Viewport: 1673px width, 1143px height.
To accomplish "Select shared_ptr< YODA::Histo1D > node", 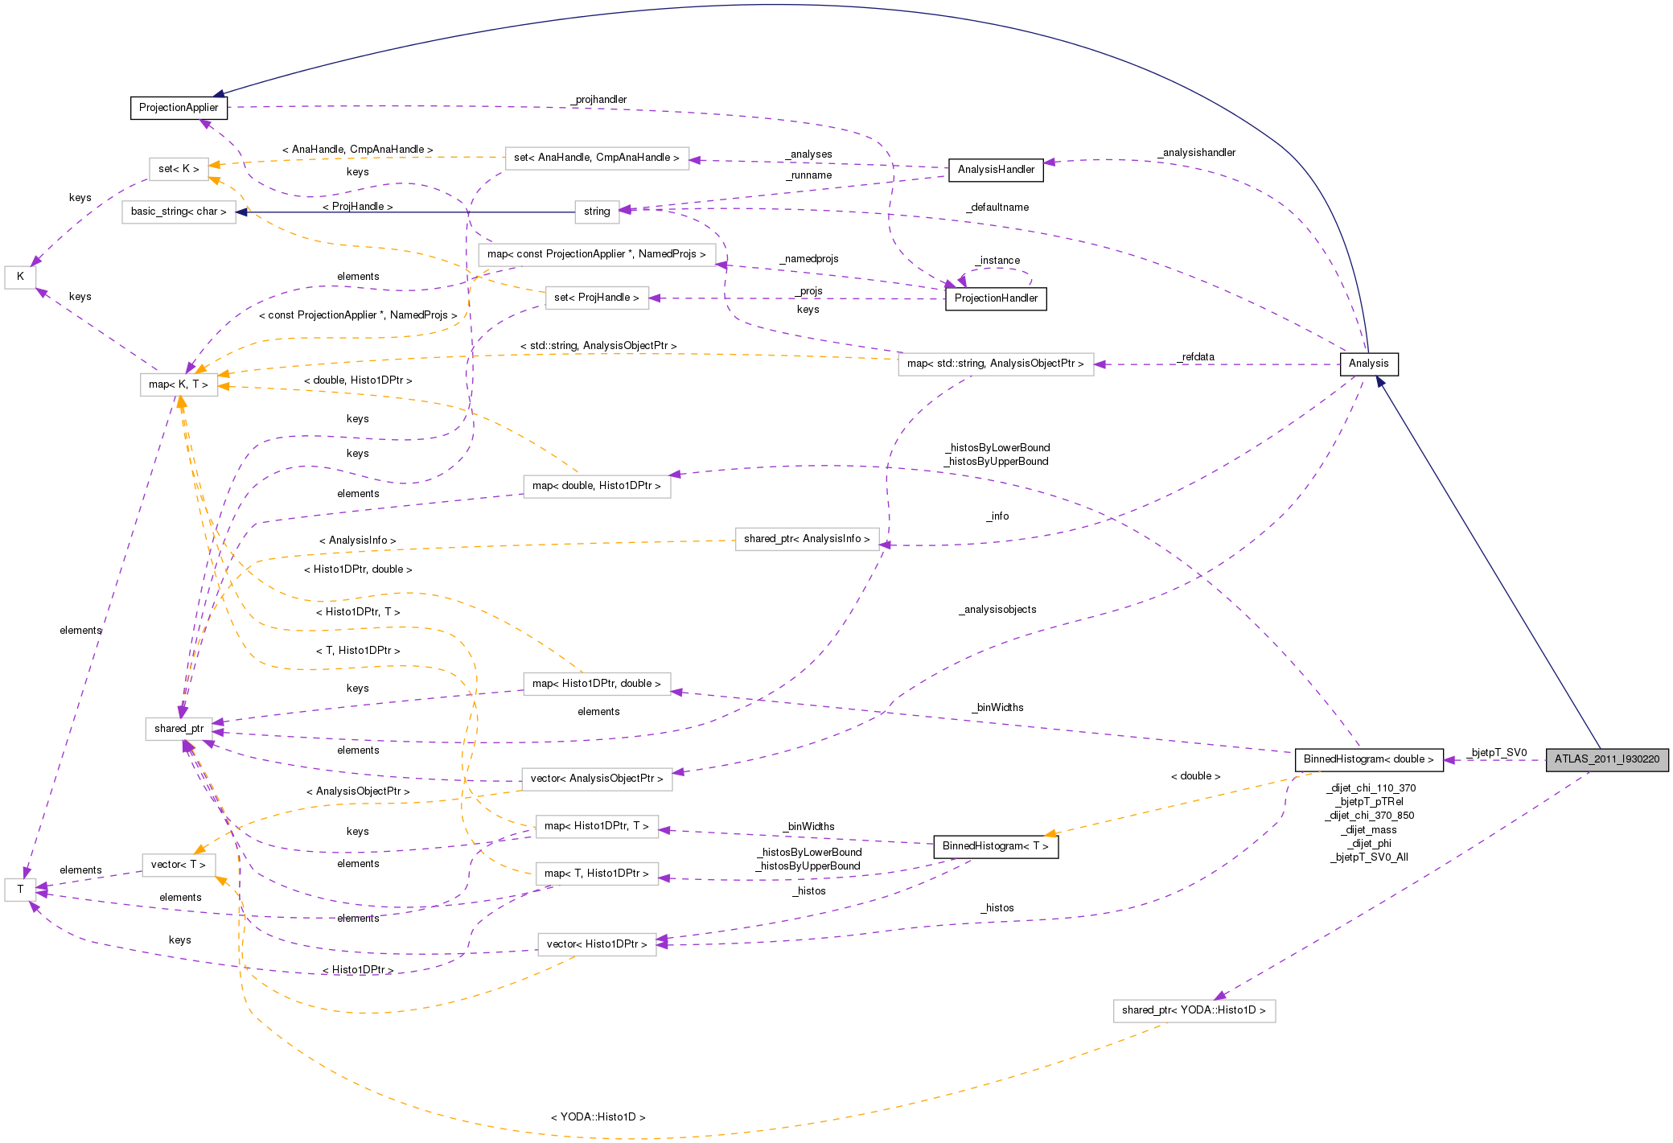I will (x=1194, y=1010).
